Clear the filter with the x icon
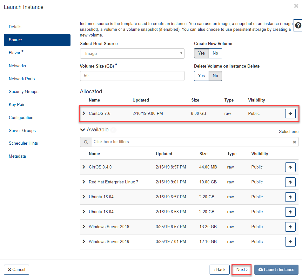The image size is (302, 277). click(x=294, y=142)
